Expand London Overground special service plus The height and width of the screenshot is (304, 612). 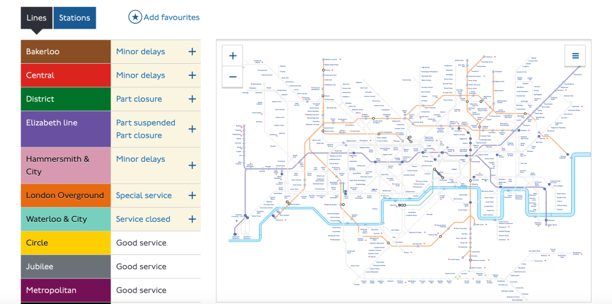pyautogui.click(x=192, y=196)
